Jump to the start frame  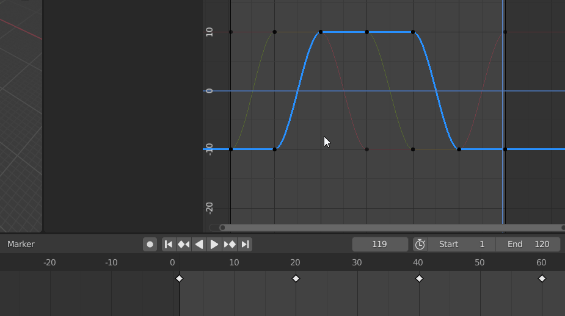pos(168,245)
